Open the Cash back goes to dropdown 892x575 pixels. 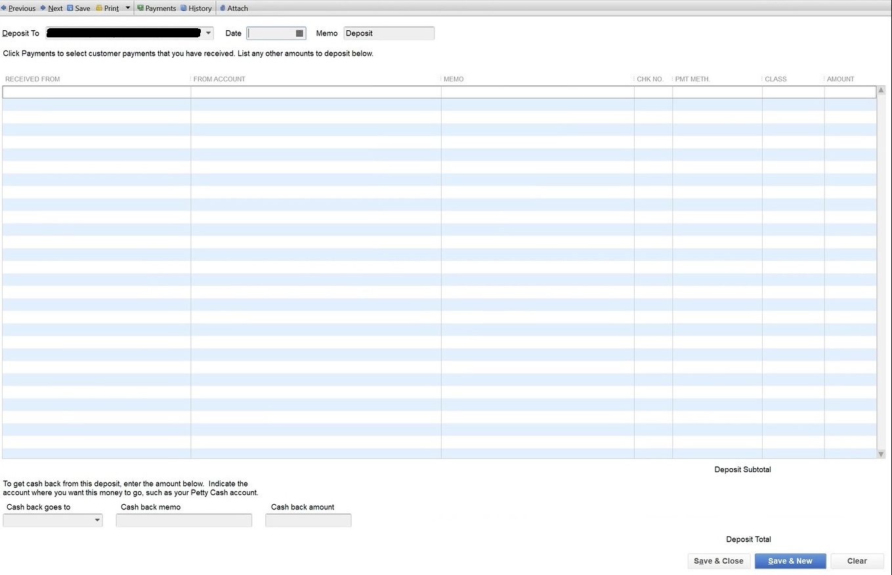(97, 521)
